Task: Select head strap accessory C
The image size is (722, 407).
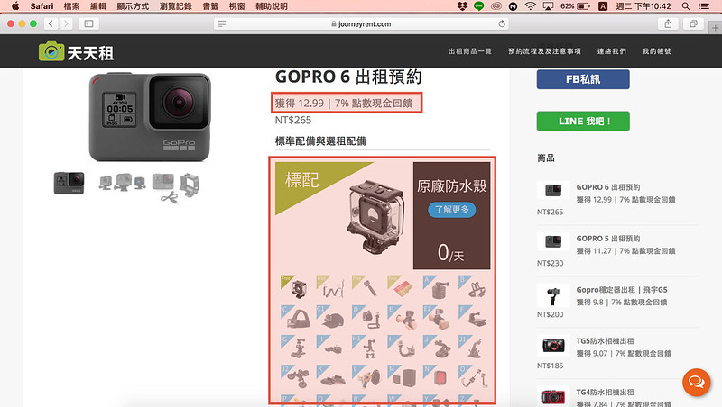Action: click(295, 318)
